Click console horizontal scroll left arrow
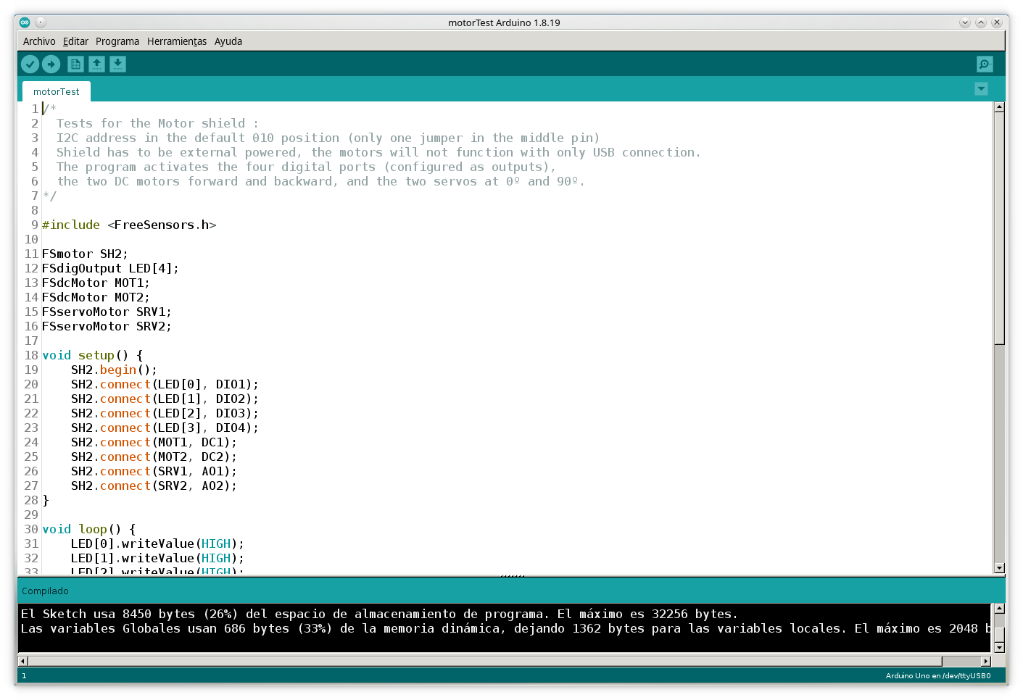The height and width of the screenshot is (700, 1023). click(x=22, y=661)
